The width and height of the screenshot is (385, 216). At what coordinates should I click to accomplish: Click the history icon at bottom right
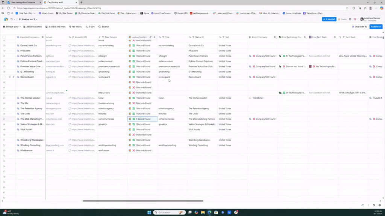tap(374, 205)
